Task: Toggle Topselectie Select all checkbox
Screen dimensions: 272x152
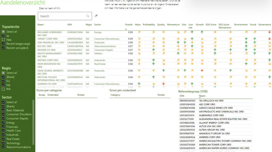Action: pos(3,32)
